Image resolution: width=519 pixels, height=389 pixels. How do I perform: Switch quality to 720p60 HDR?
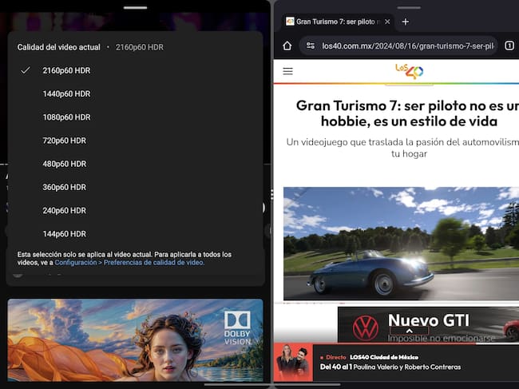point(64,141)
